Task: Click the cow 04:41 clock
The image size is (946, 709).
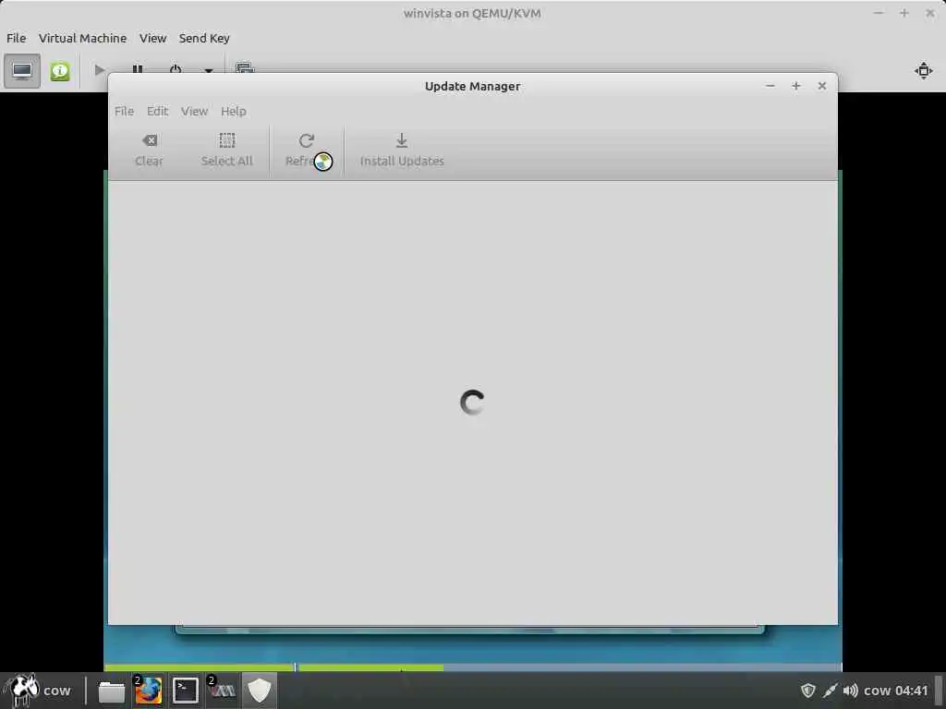Action: (x=896, y=691)
